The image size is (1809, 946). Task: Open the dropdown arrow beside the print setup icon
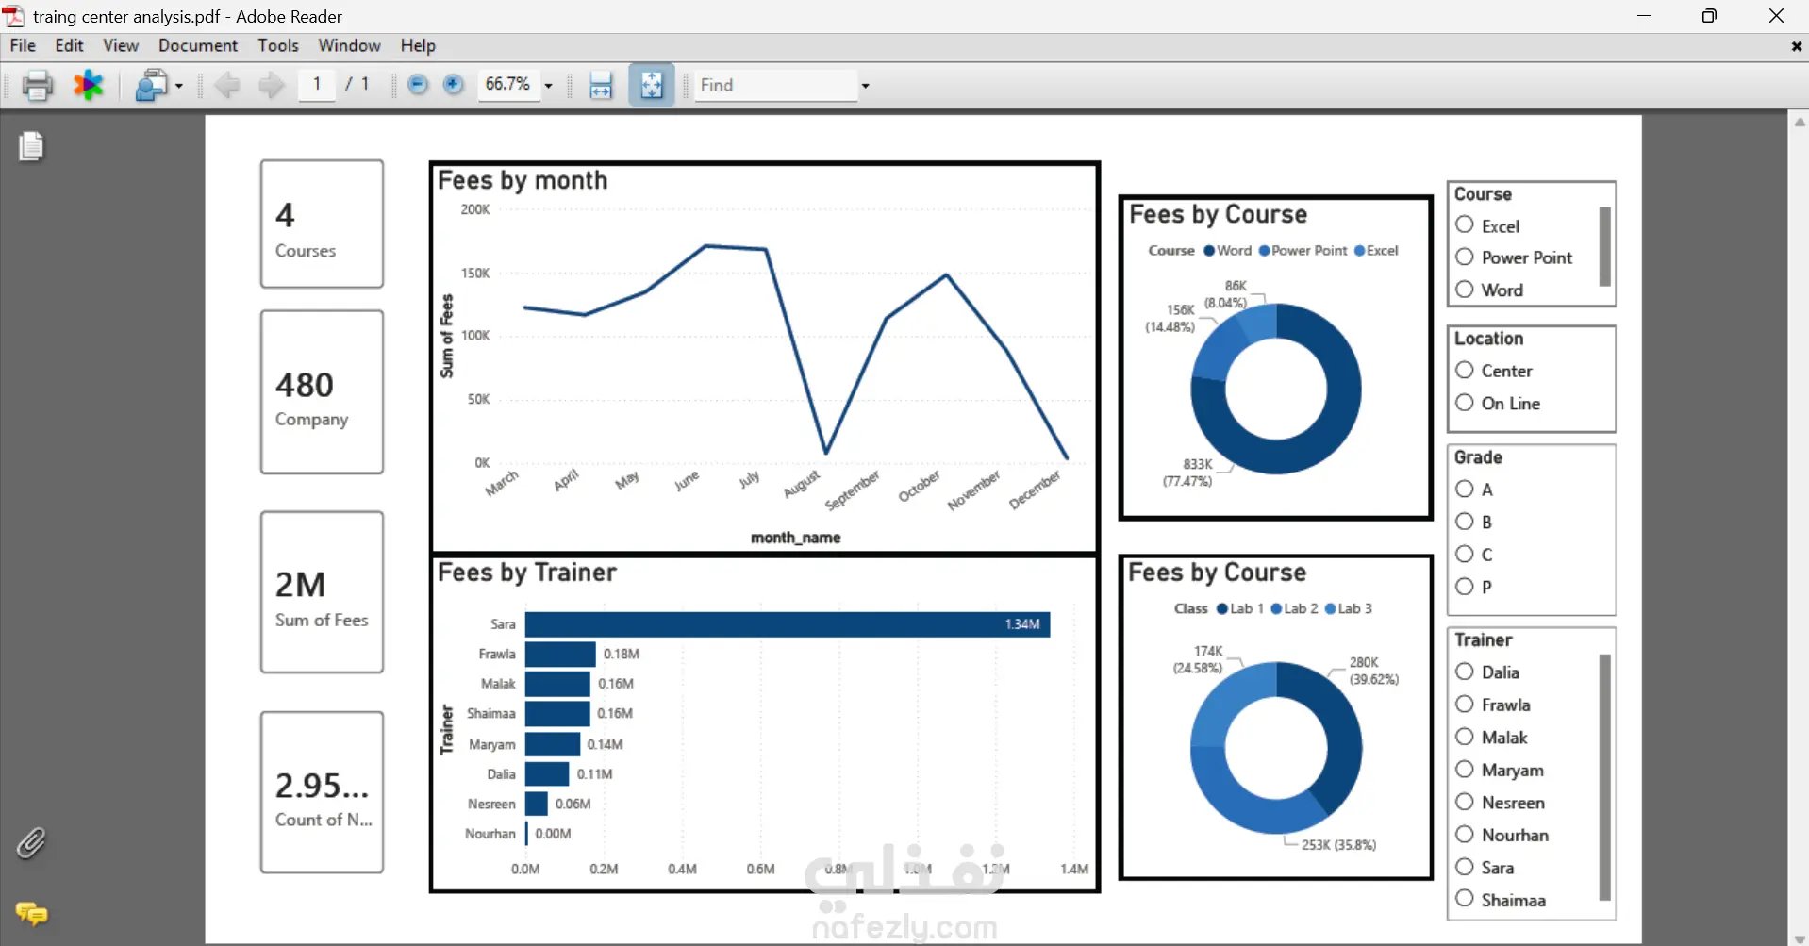179,86
